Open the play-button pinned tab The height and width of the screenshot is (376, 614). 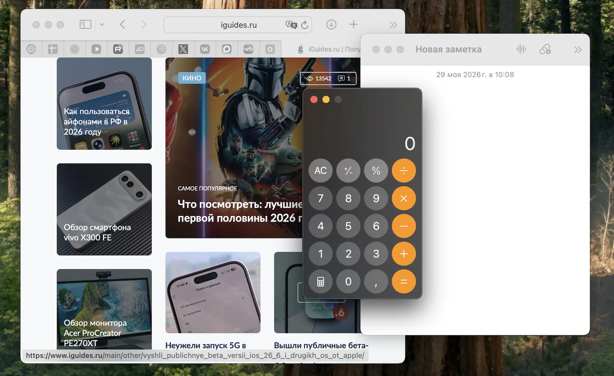(x=96, y=49)
